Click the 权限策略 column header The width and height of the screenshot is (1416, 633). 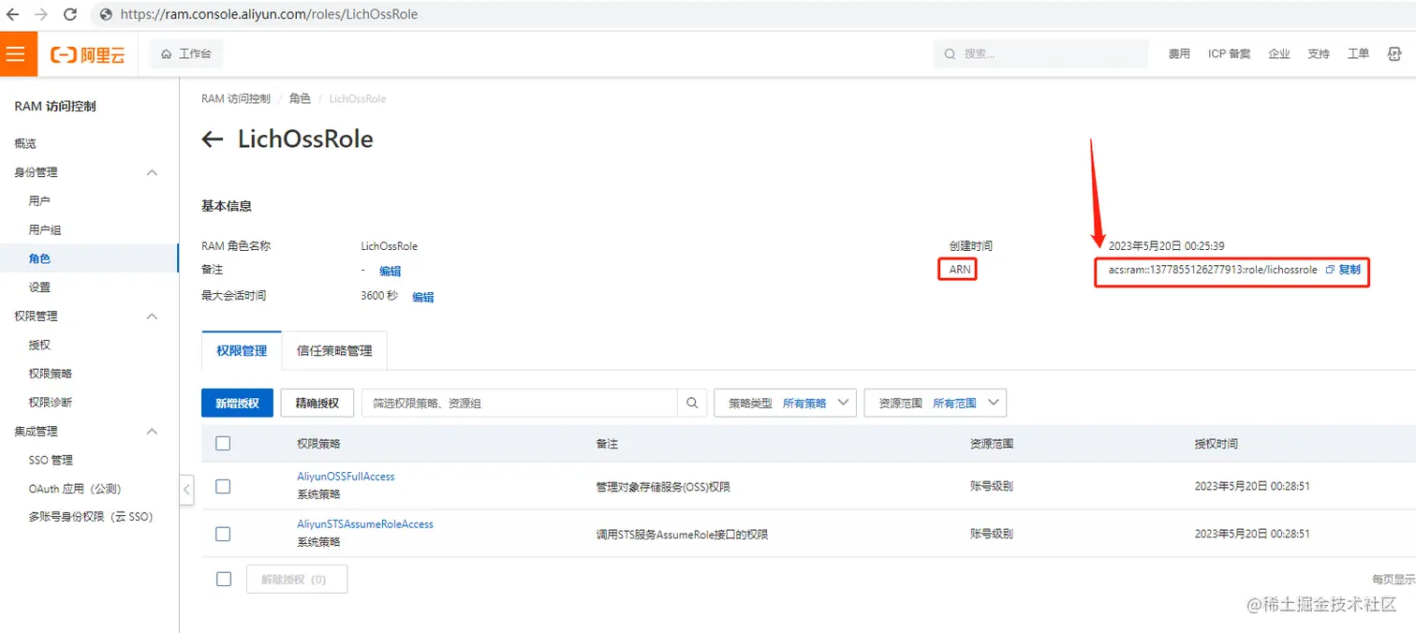319,444
